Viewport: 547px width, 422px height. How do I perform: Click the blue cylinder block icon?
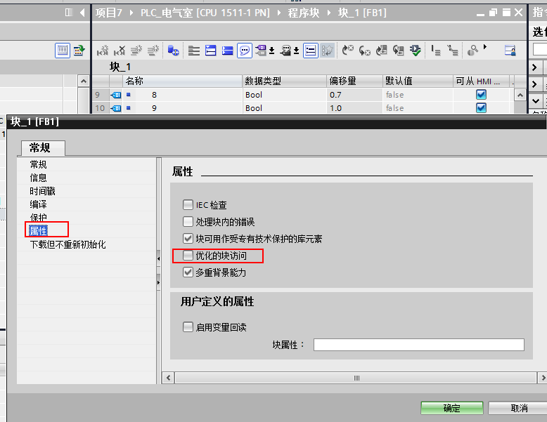173,51
